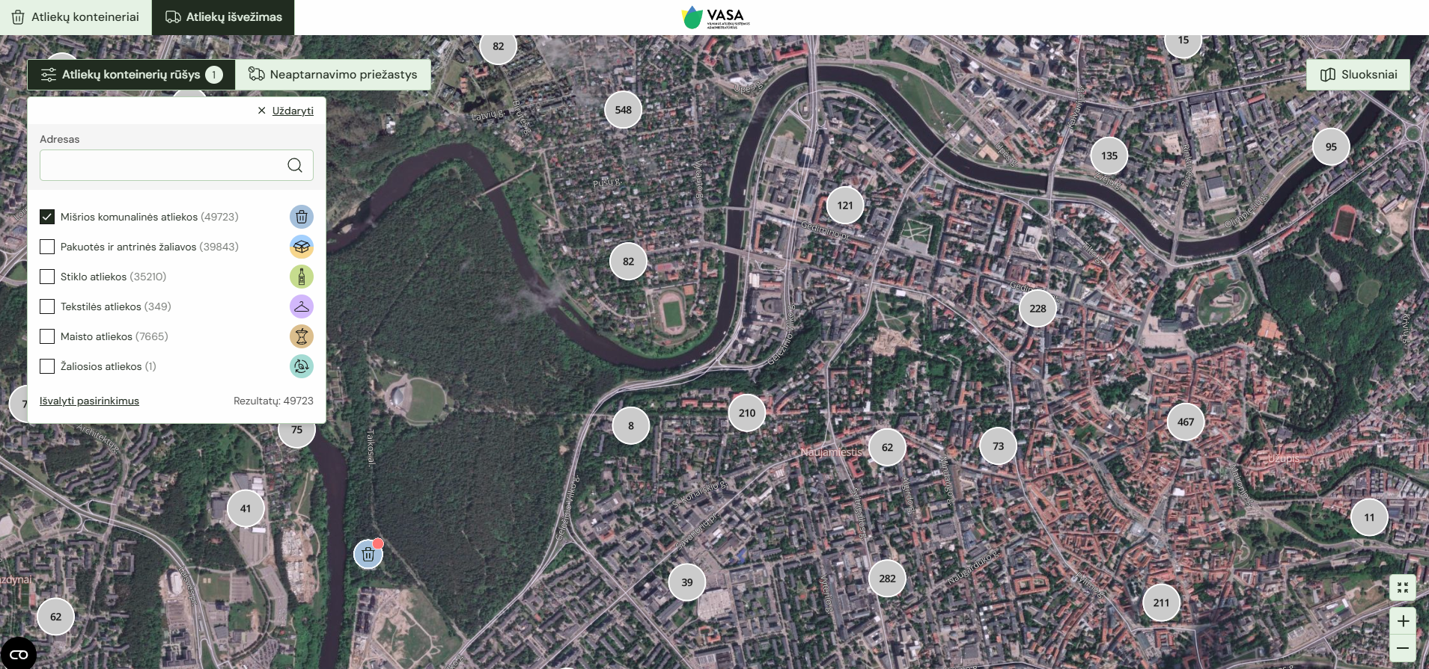
Task: Click the teal green waste icon
Action: pos(302,366)
